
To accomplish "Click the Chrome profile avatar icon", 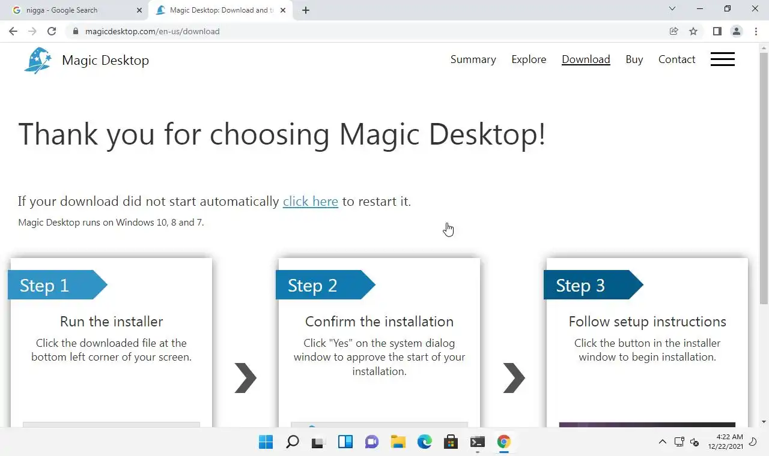I will (x=736, y=31).
